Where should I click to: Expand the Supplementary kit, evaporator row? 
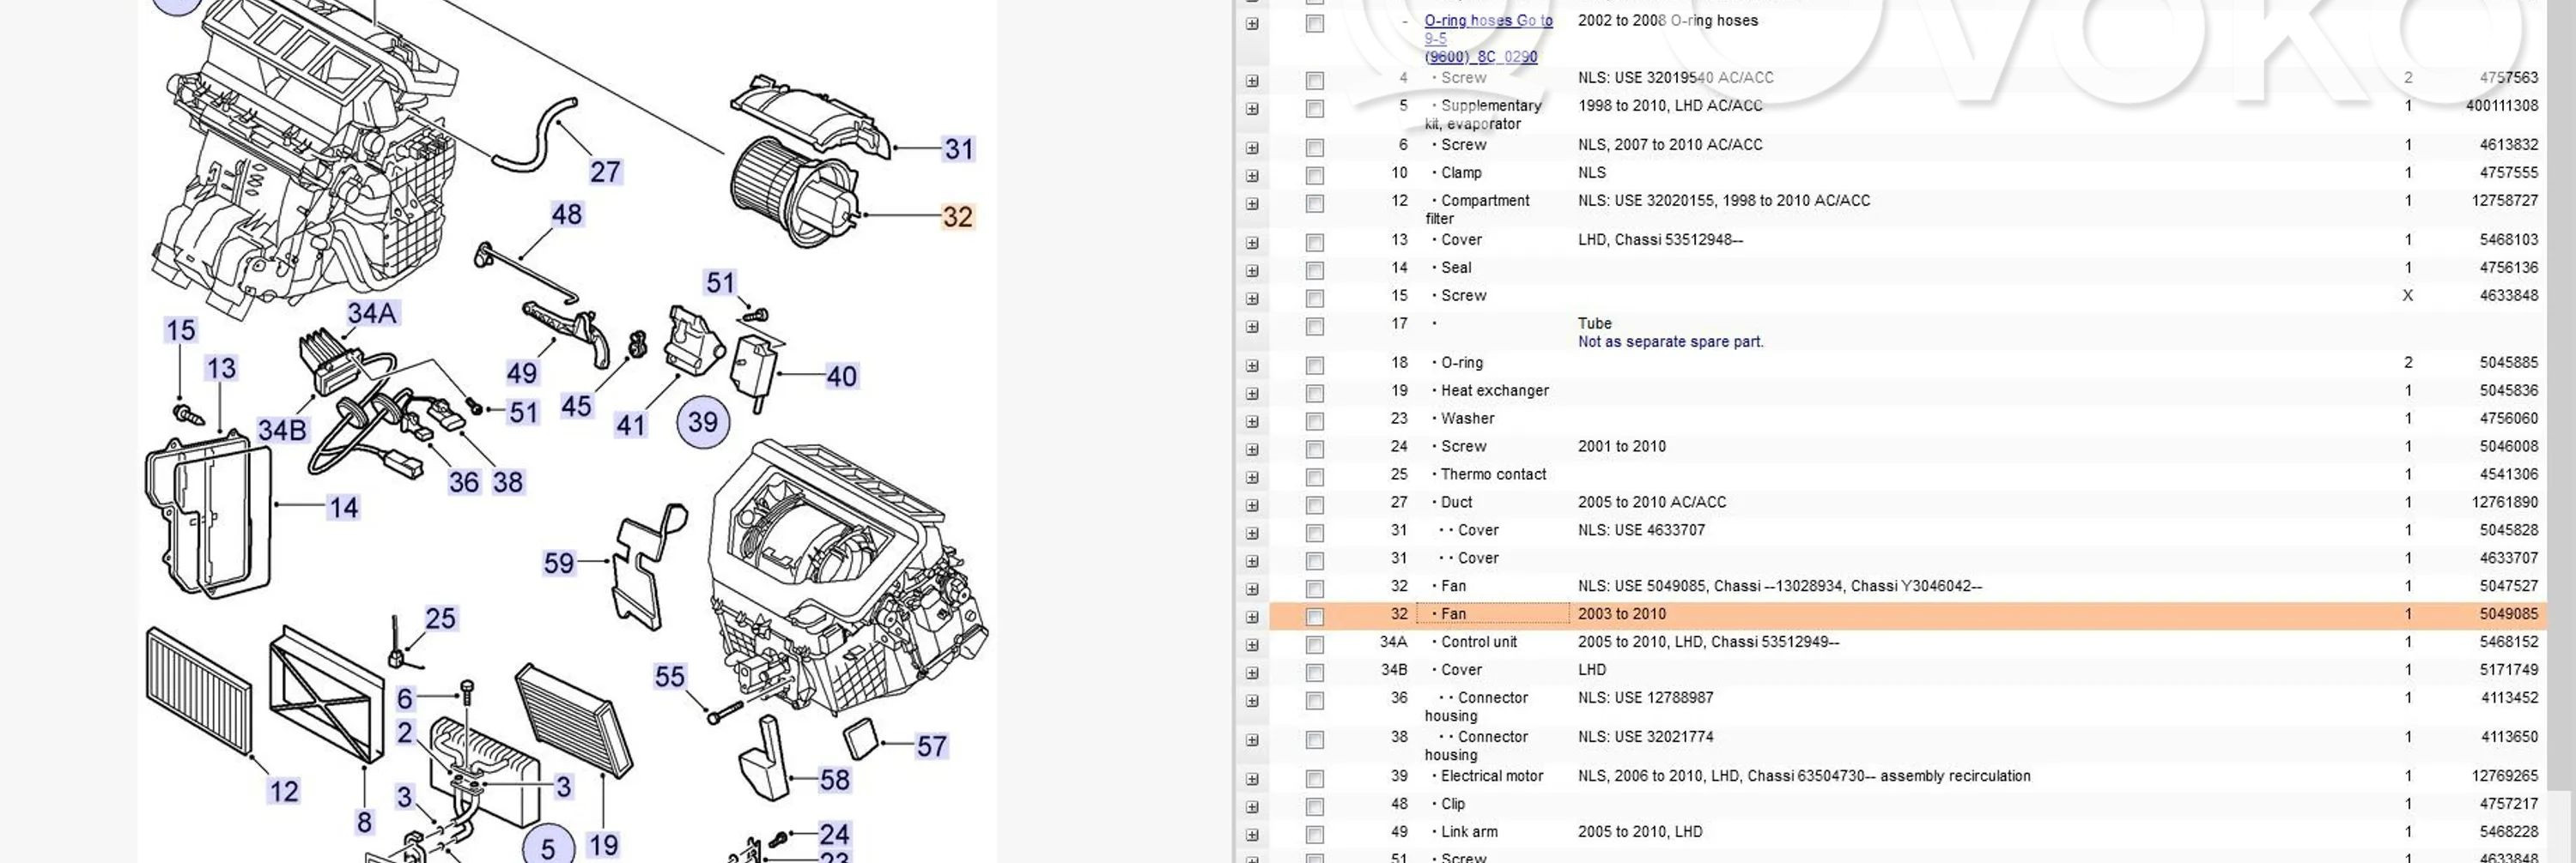pyautogui.click(x=1252, y=108)
